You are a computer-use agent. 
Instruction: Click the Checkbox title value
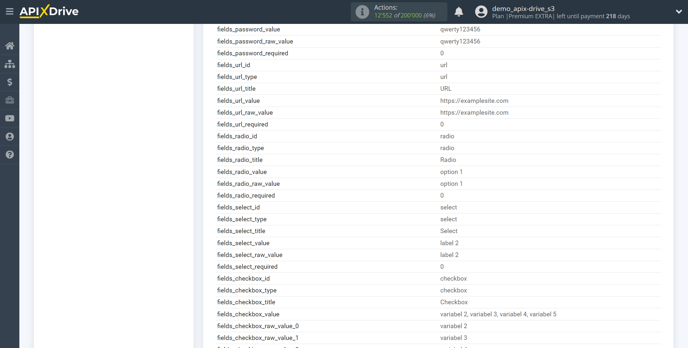[x=454, y=302]
